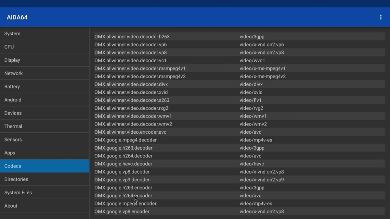Click OMX.allwinner.video.encoder.avc entry
Screen dimensions: 390x219
[240, 132]
